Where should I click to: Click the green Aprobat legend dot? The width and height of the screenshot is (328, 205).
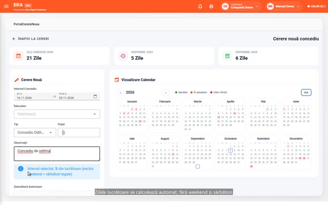(176, 92)
